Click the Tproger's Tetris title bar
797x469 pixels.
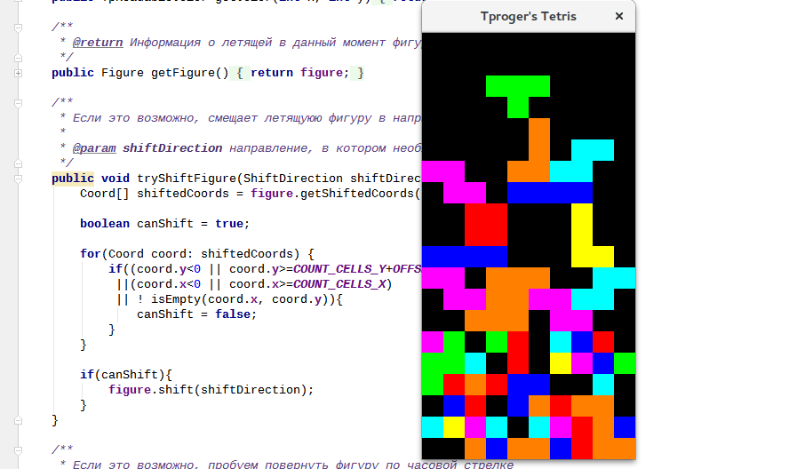(528, 17)
